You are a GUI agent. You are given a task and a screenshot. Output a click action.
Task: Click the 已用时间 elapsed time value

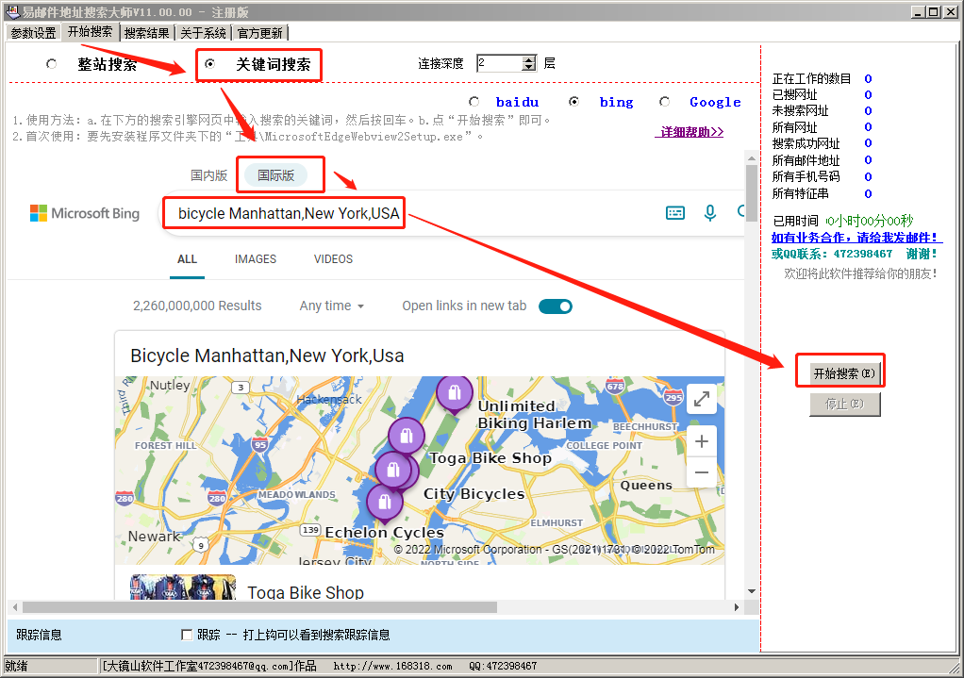pos(870,221)
